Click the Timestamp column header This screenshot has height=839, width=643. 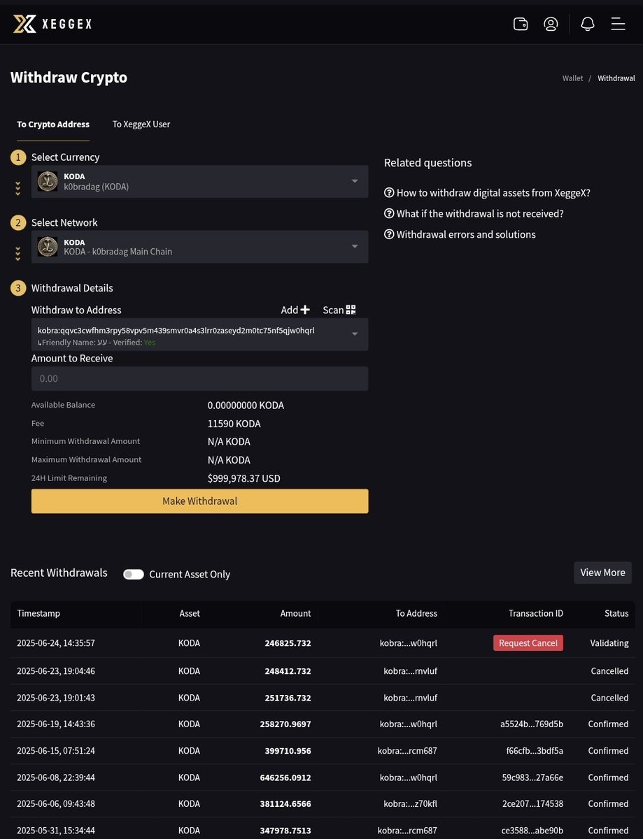(x=38, y=613)
